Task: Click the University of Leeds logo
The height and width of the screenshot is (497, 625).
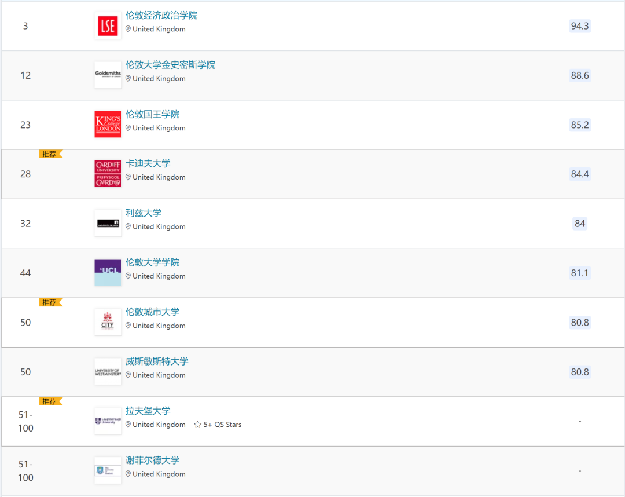Action: [108, 224]
